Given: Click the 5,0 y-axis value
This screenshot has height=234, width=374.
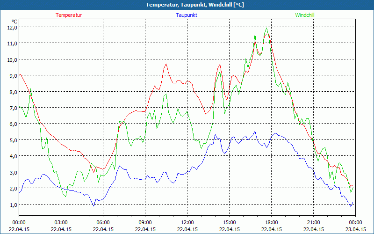Looking at the screenshot, I should pos(14,140).
